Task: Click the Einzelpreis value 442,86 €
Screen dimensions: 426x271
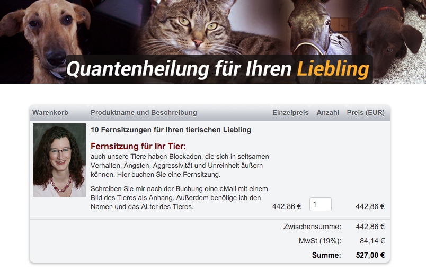Action: coord(287,207)
